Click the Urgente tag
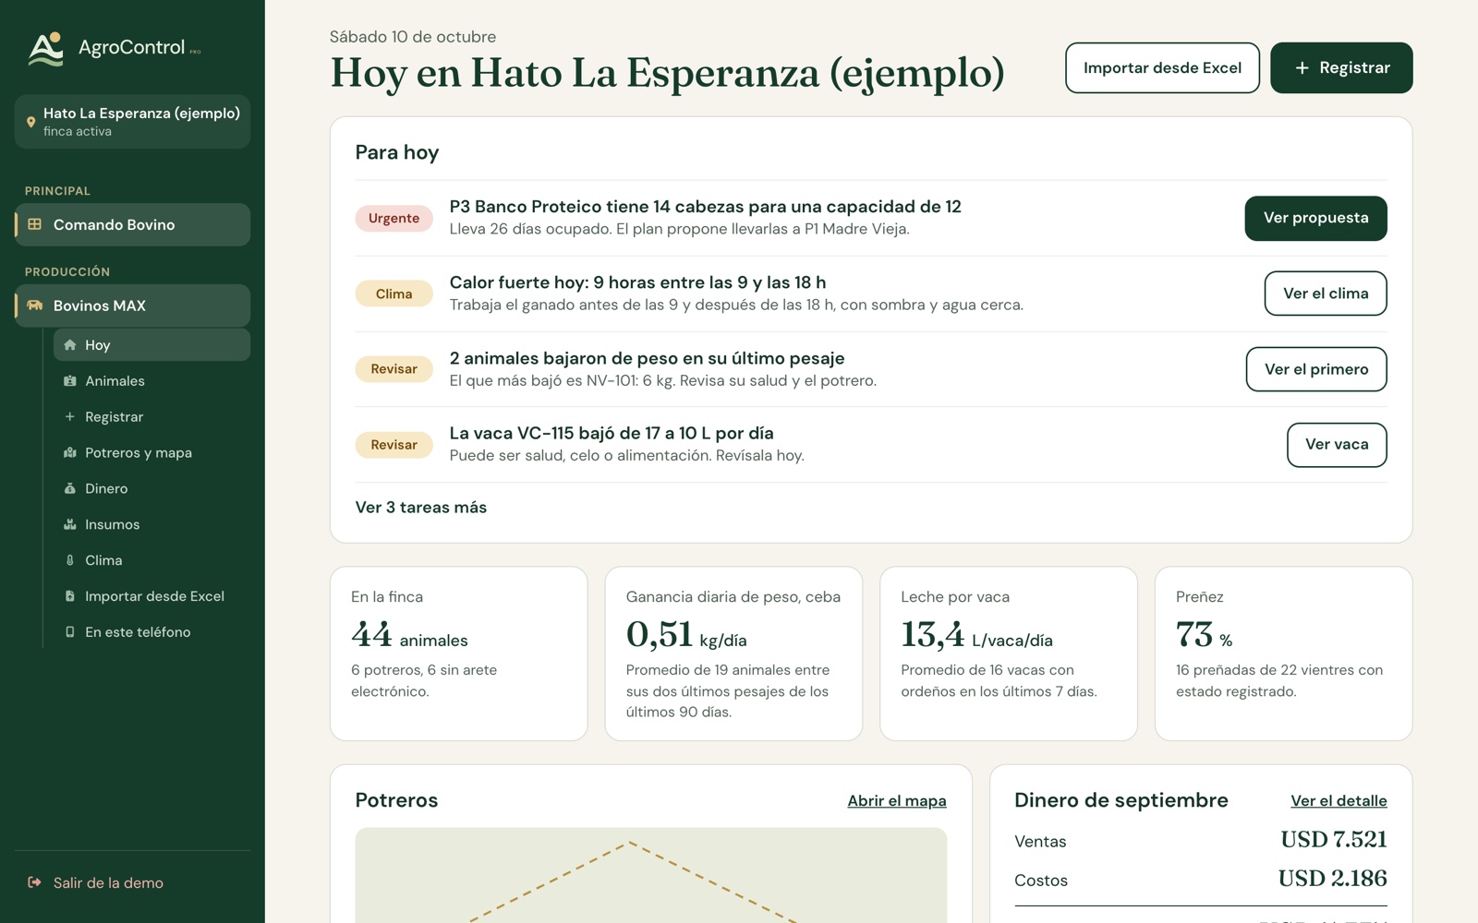This screenshot has height=923, width=1478. coord(394,218)
